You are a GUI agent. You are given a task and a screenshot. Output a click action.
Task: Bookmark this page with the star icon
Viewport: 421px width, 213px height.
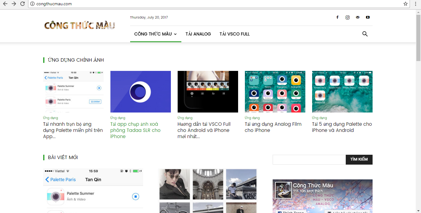[x=406, y=4]
